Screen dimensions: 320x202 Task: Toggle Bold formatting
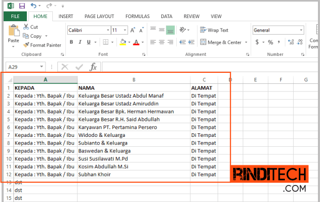pyautogui.click(x=71, y=42)
